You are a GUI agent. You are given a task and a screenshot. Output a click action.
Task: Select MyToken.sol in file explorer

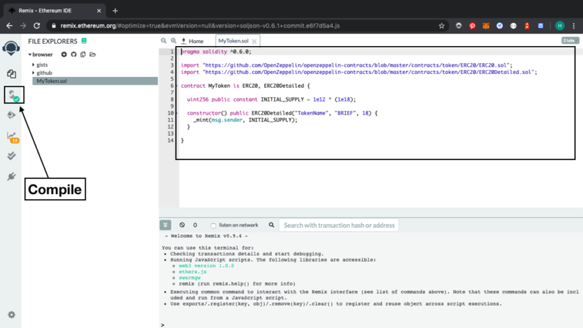(x=52, y=81)
